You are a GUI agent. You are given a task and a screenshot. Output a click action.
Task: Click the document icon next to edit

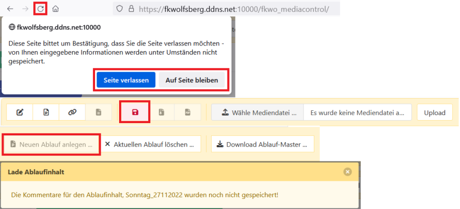point(46,112)
